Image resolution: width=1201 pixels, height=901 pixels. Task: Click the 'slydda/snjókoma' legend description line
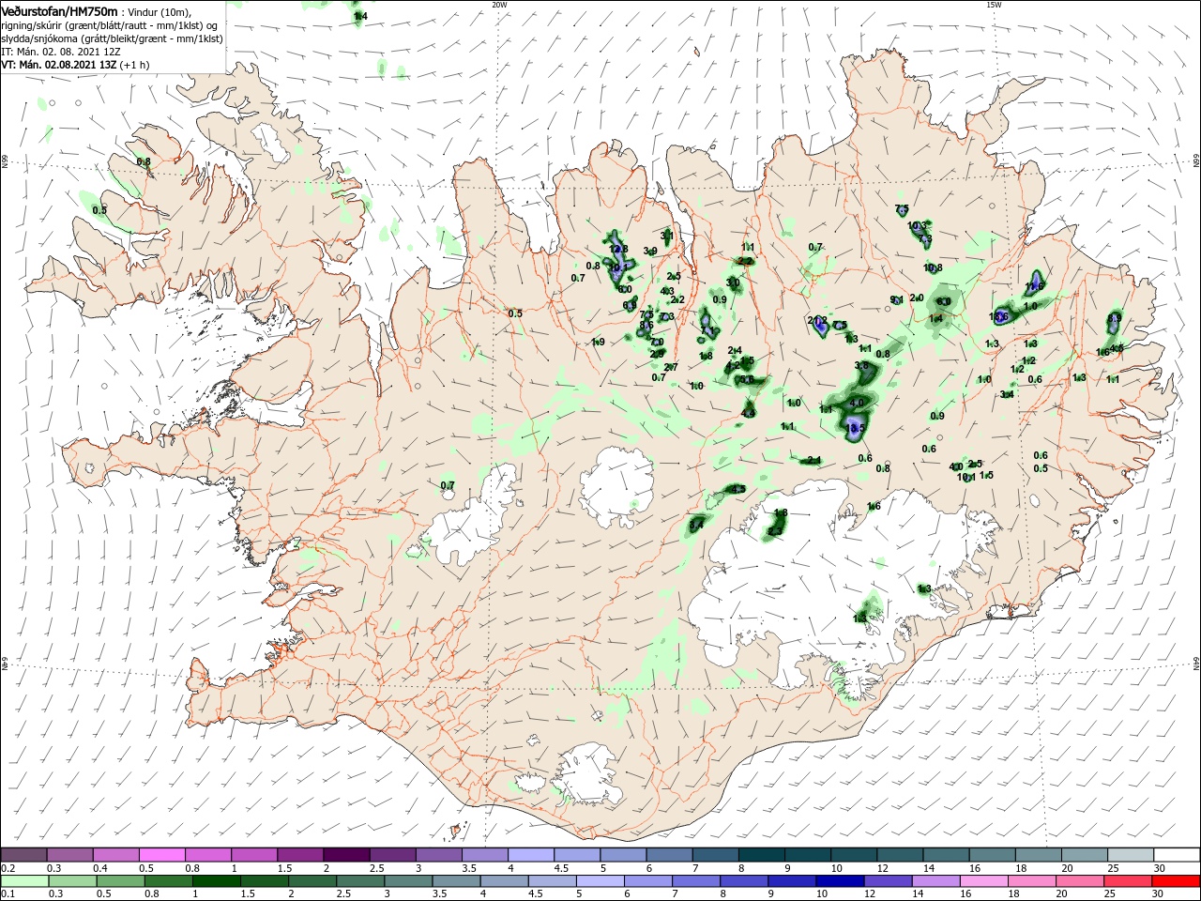pyautogui.click(x=112, y=38)
